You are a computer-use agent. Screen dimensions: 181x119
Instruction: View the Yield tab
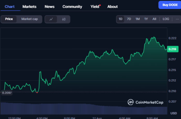[95, 6]
